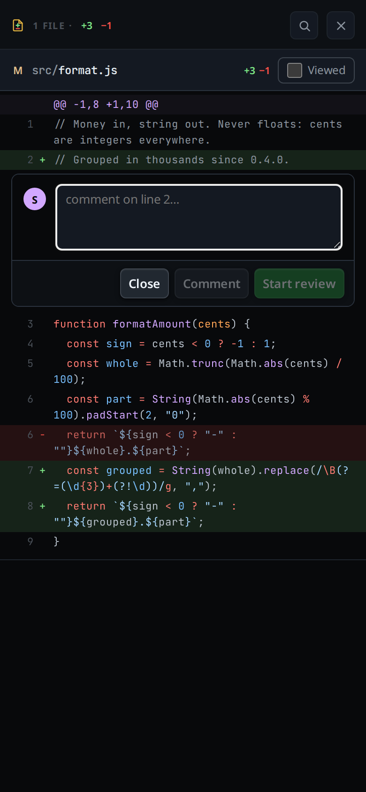The width and height of the screenshot is (366, 792).
Task: Click the '1 FILE' count label
Action: (x=49, y=26)
